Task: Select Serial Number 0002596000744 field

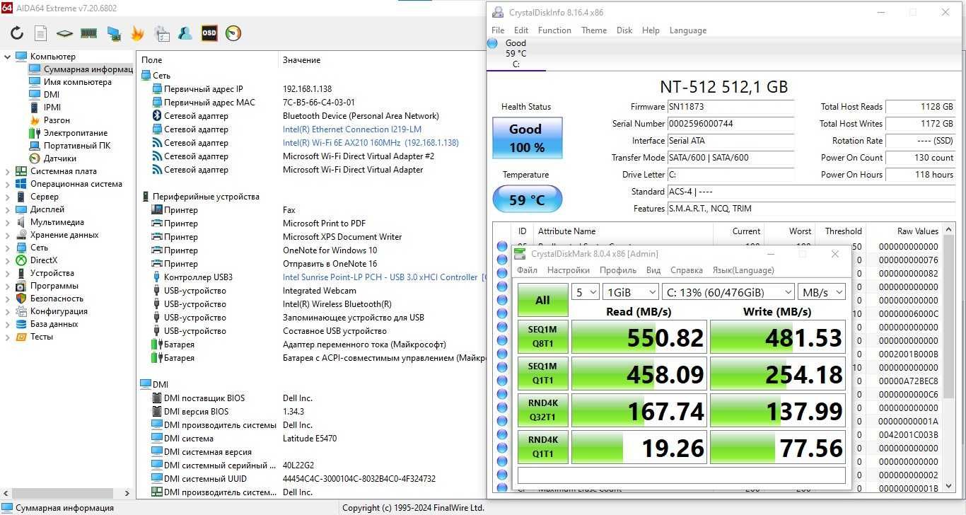Action: tap(731, 124)
